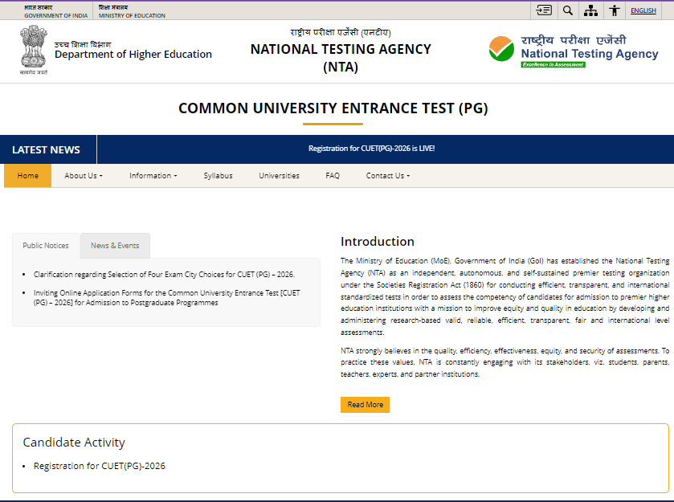Click the Screen Reader Access login icon
This screenshot has height=502, width=674.
click(x=543, y=10)
